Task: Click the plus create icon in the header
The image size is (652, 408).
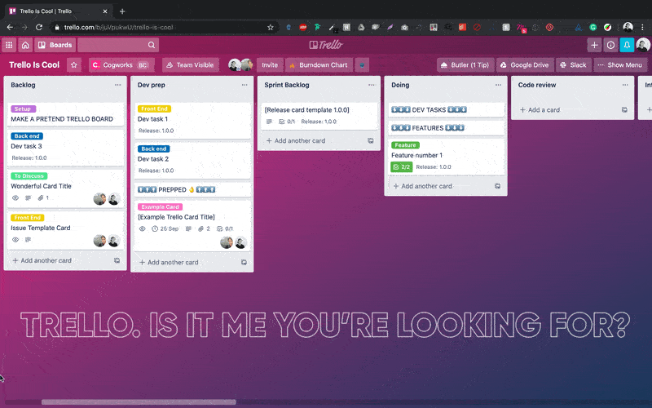Action: [x=594, y=45]
